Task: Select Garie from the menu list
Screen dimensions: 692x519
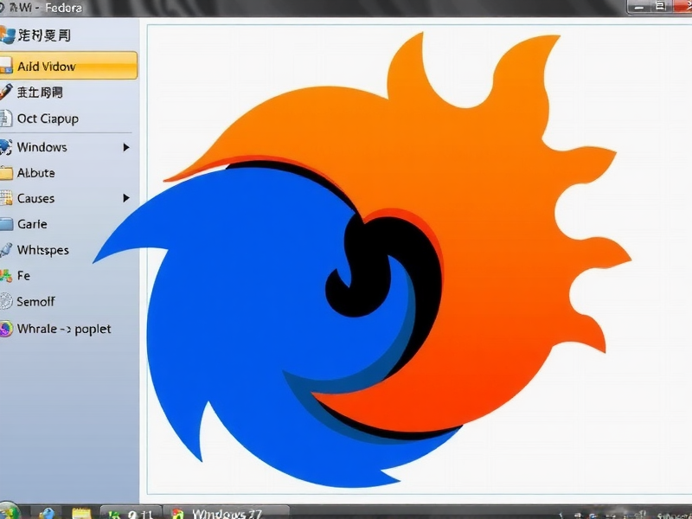Action: (x=35, y=223)
